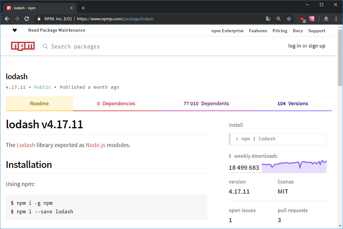This screenshot has width=343, height=229.
Task: Go to Pricing
Action: pos(280,31)
